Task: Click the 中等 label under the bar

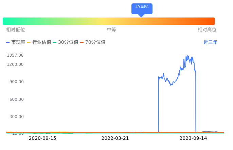Action: click(x=111, y=30)
